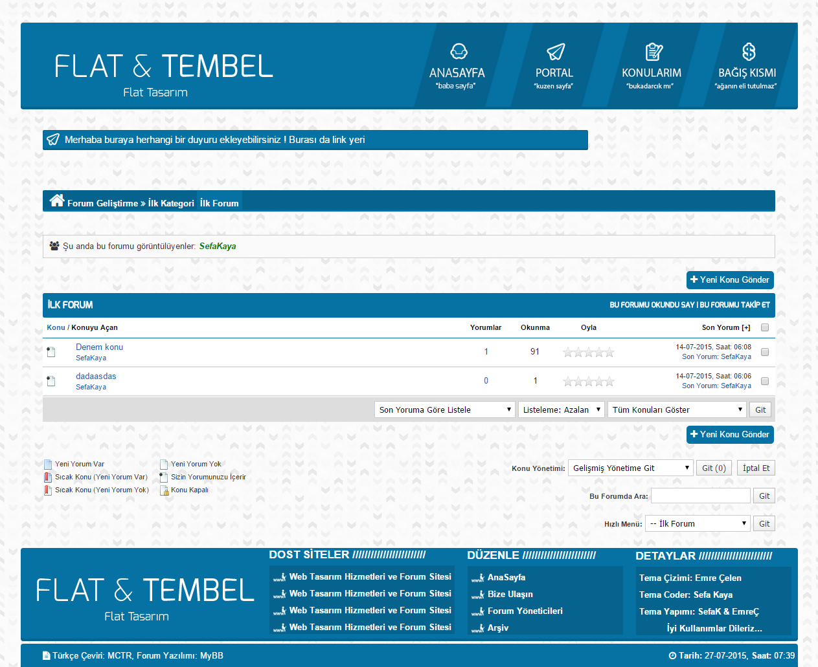Click the Bu Forumda Ara search field
818x667 pixels.
click(x=700, y=496)
